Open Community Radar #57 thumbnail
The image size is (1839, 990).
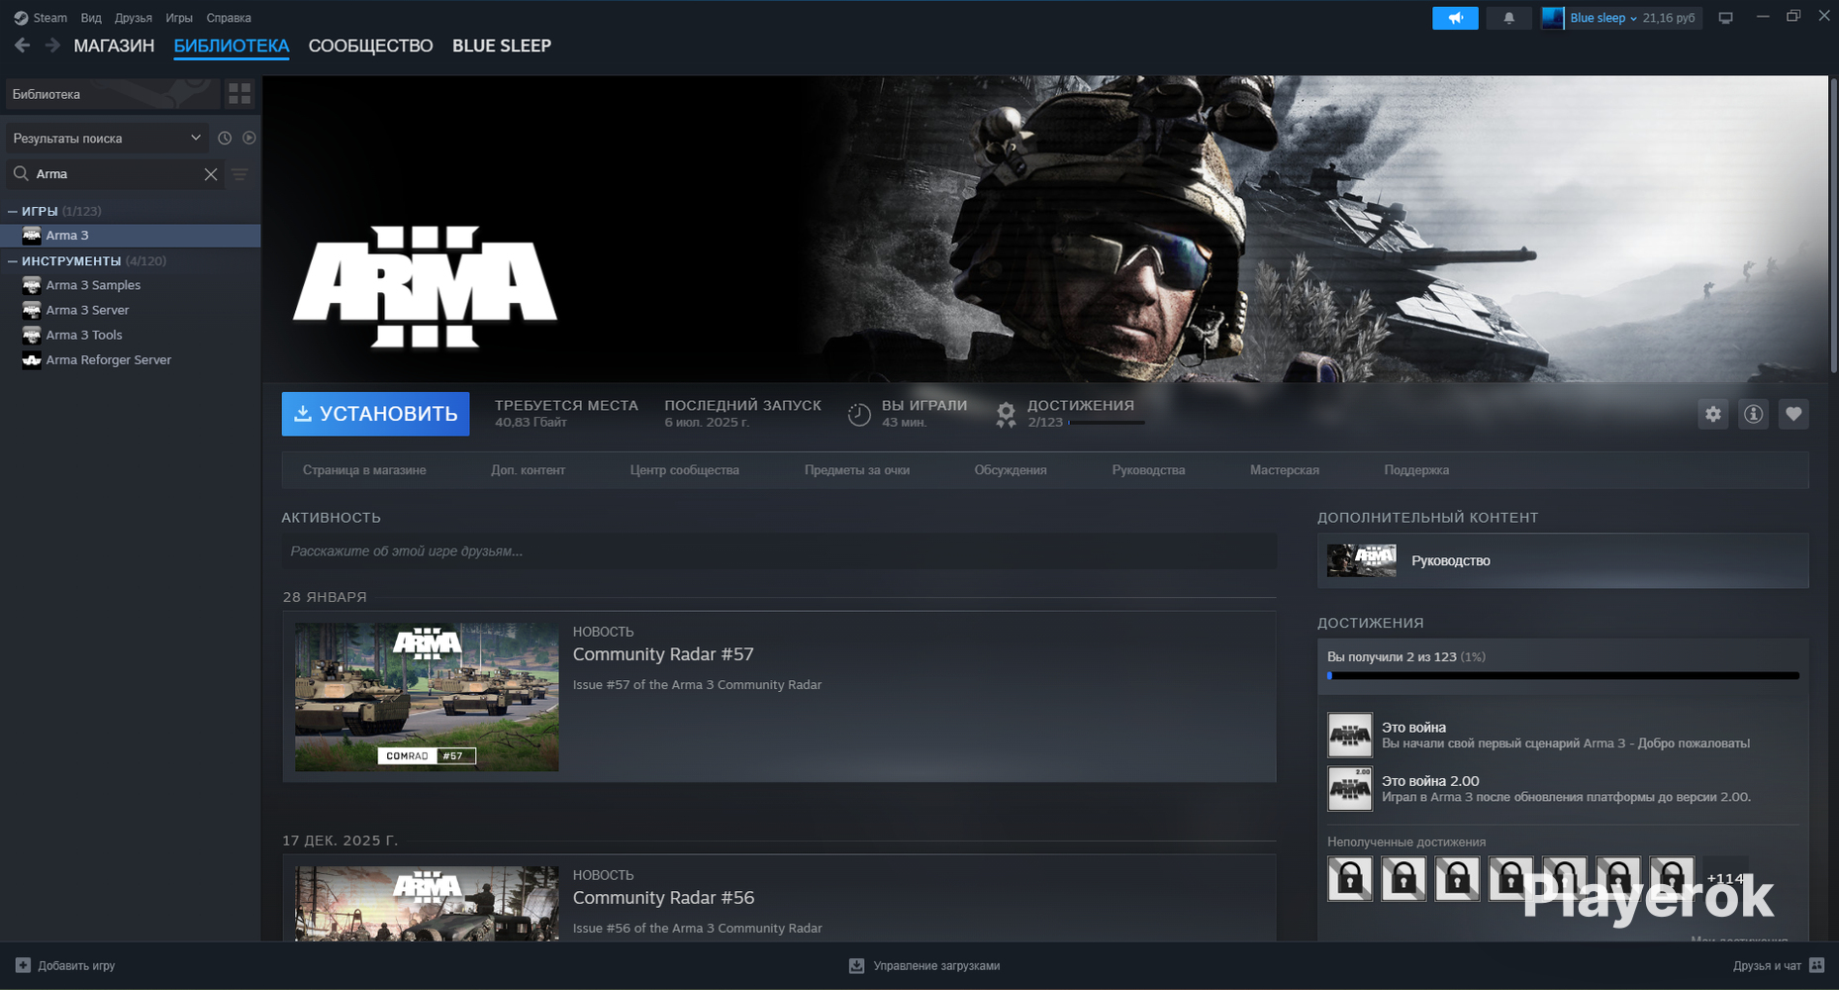click(427, 697)
